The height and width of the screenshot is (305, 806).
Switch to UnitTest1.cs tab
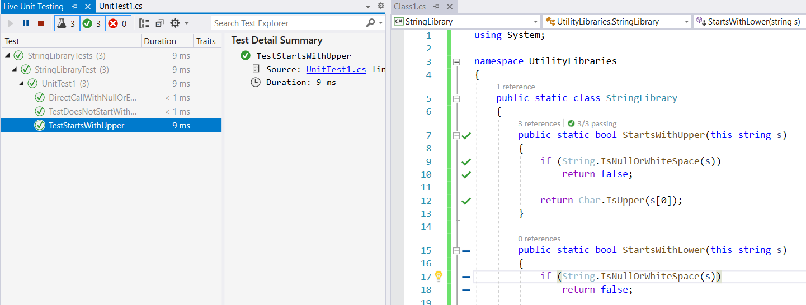121,6
